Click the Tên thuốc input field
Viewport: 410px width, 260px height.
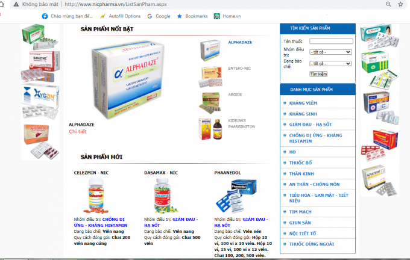point(331,42)
